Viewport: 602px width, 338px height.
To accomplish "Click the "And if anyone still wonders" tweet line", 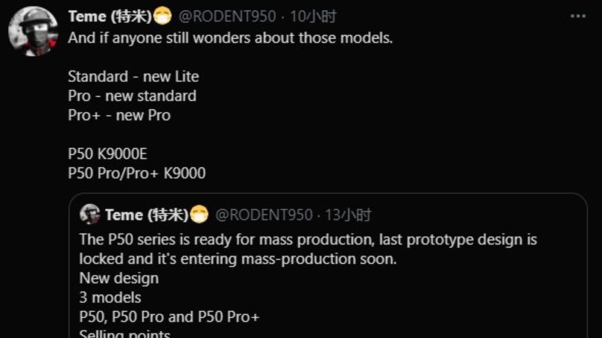I will click(x=230, y=38).
